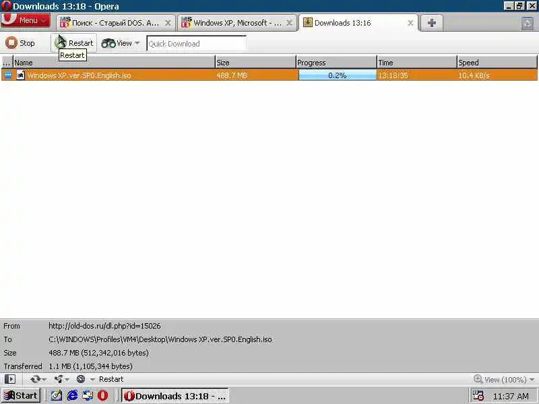The height and width of the screenshot is (404, 539).
Task: Select the Windows XP.ver.SP0.English.iso download row
Action: pos(269,75)
